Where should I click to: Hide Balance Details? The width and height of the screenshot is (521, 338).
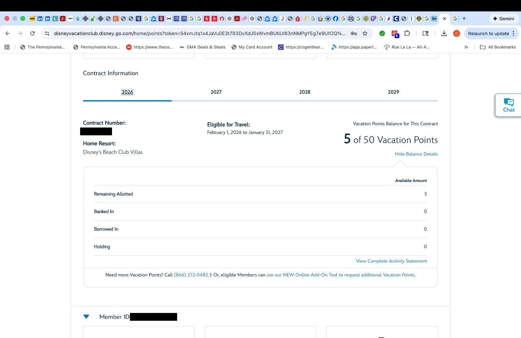(x=416, y=154)
